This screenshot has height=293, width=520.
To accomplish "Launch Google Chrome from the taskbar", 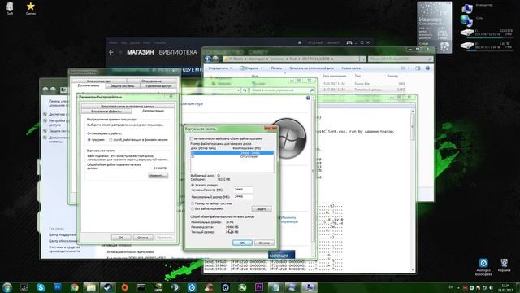I will [74, 287].
